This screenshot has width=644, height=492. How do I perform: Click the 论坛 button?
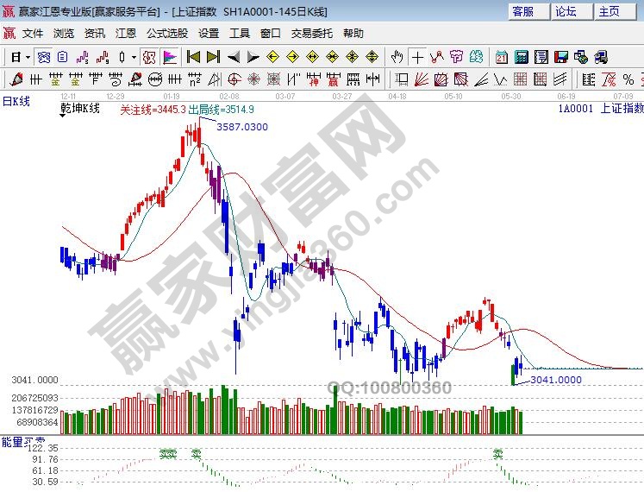coord(566,11)
